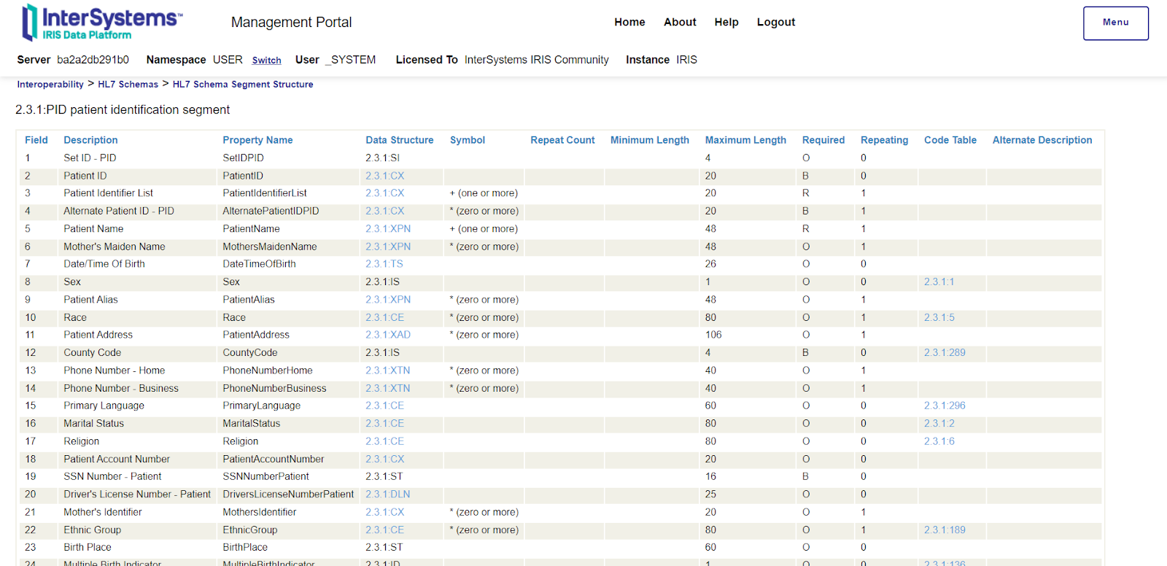Viewport: 1167px width, 566px height.
Task: Select the 'DriversLicenseNumberPatient' property name cell
Action: coord(288,494)
